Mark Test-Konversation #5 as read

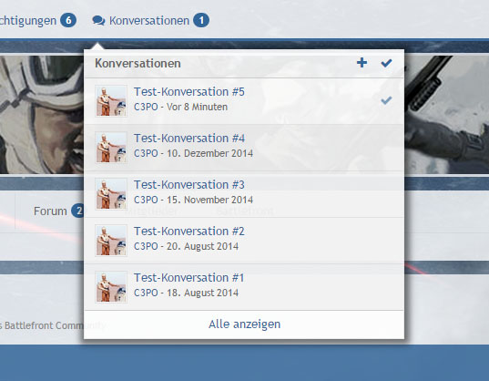[x=386, y=100]
